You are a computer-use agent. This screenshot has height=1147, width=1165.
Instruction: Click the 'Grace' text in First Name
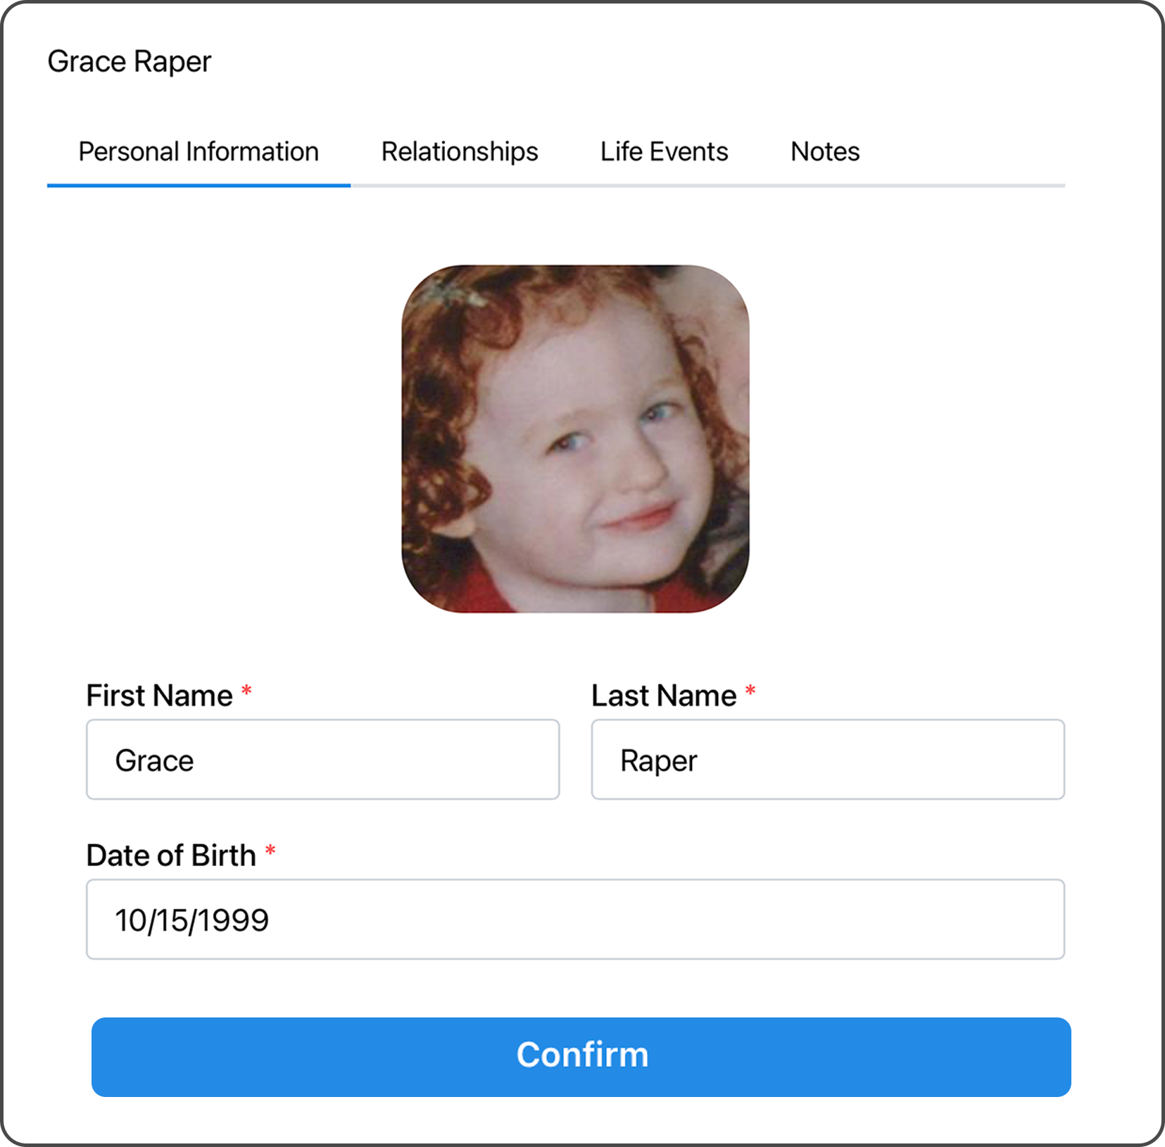pyautogui.click(x=154, y=760)
